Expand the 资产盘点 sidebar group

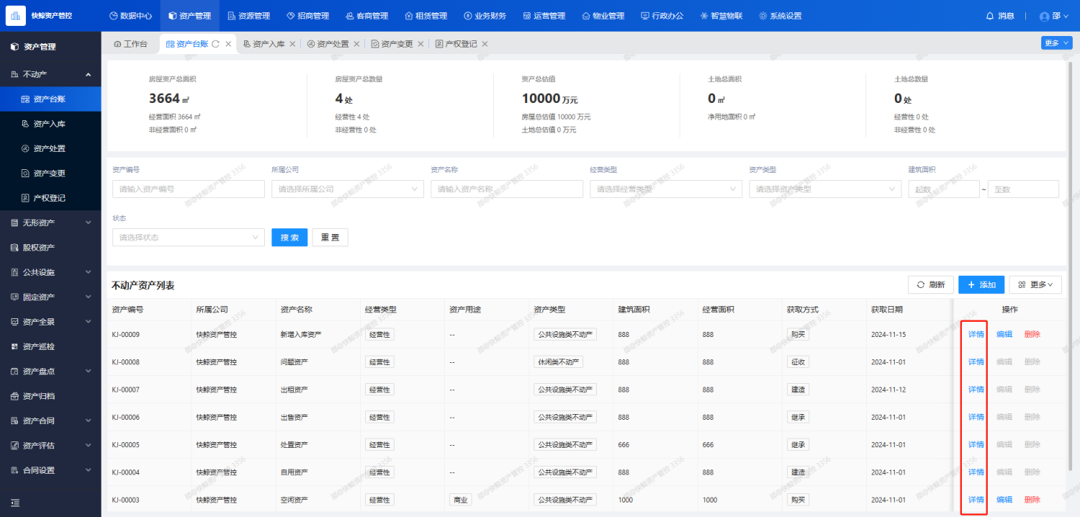pos(50,372)
